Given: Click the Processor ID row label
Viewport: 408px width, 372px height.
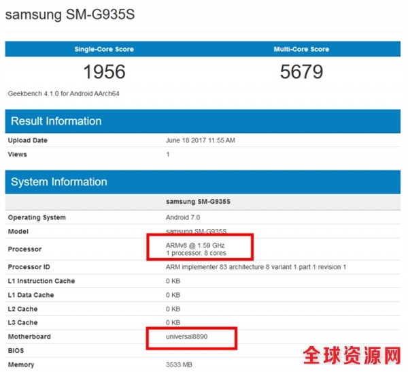Looking at the screenshot, I should pyautogui.click(x=29, y=267).
